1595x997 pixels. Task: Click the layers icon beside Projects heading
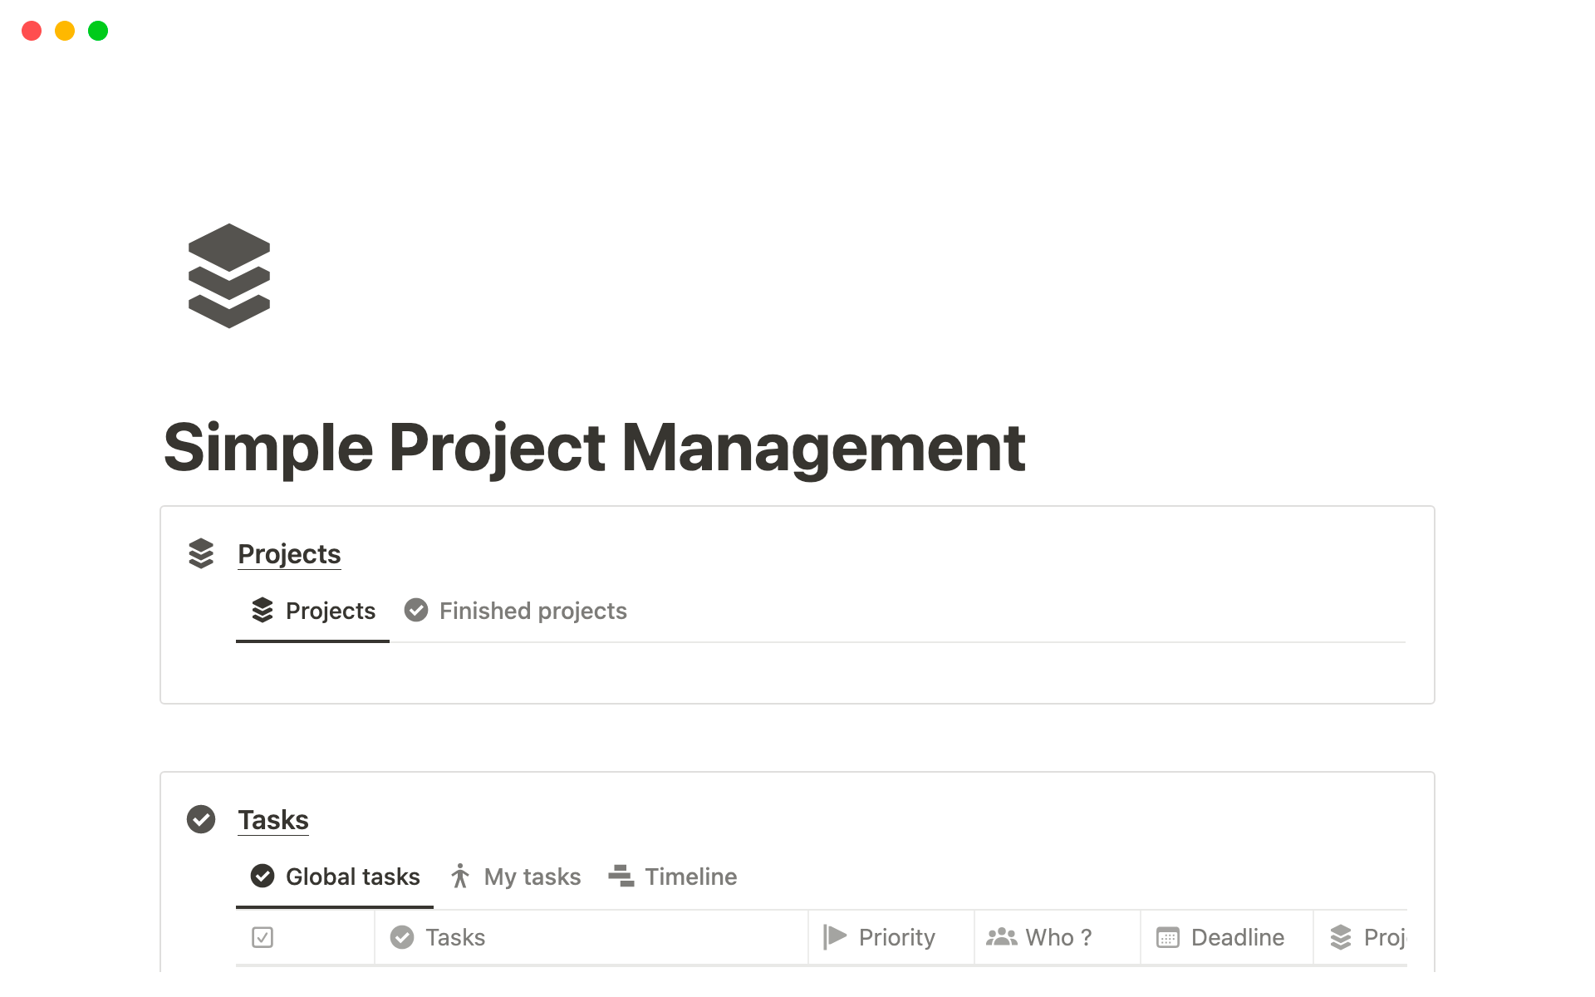point(201,553)
